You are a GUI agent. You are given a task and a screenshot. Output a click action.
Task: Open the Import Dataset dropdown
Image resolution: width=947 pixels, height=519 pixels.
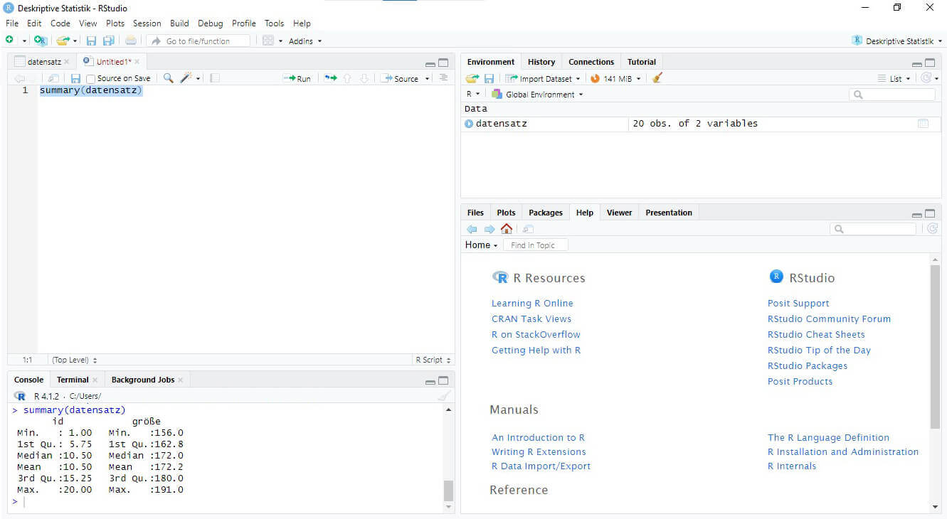[x=545, y=78]
